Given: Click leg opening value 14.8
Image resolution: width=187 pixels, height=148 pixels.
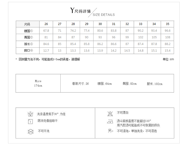Looking at the screenshot, I should point(140,51).
